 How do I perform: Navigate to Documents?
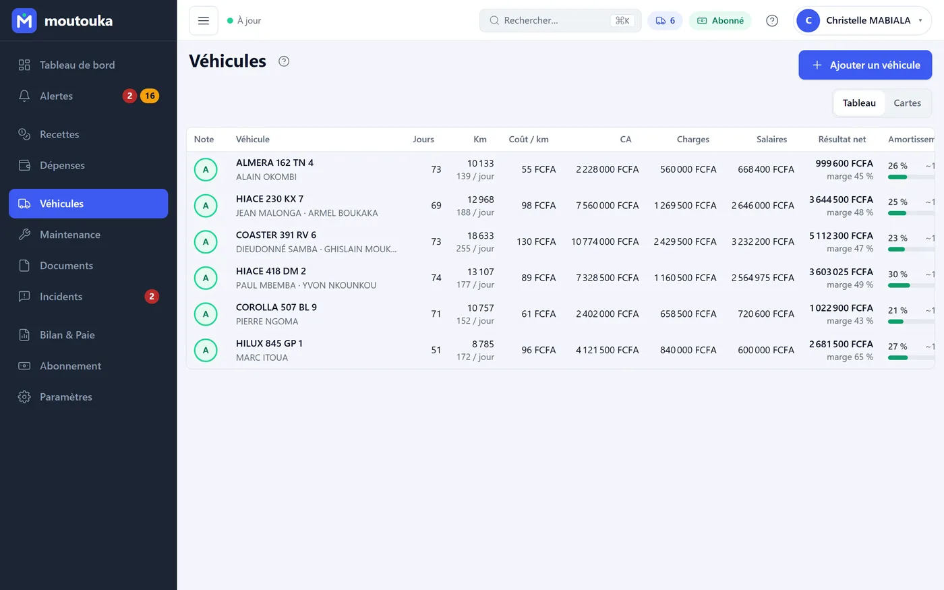tap(88, 266)
